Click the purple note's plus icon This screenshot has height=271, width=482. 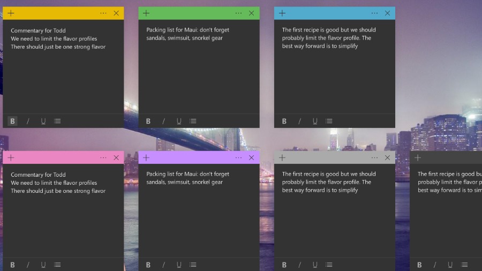[146, 157]
